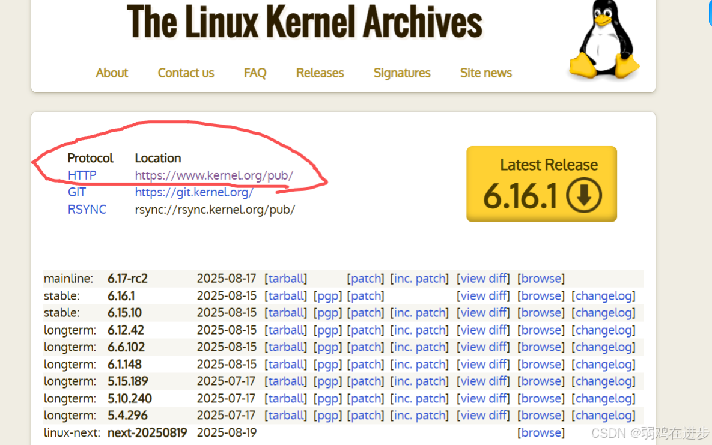Open inc. patch for mainline 6.17-rc2
This screenshot has height=445, width=712.
419,279
